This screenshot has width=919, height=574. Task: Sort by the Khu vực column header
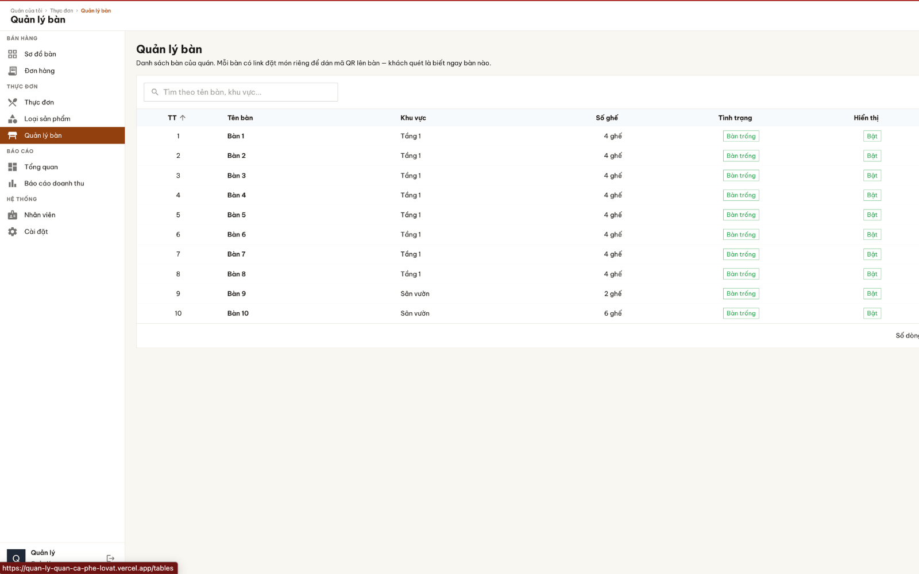413,118
